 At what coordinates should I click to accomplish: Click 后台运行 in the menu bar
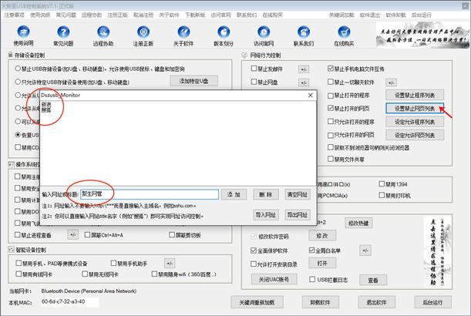point(422,15)
